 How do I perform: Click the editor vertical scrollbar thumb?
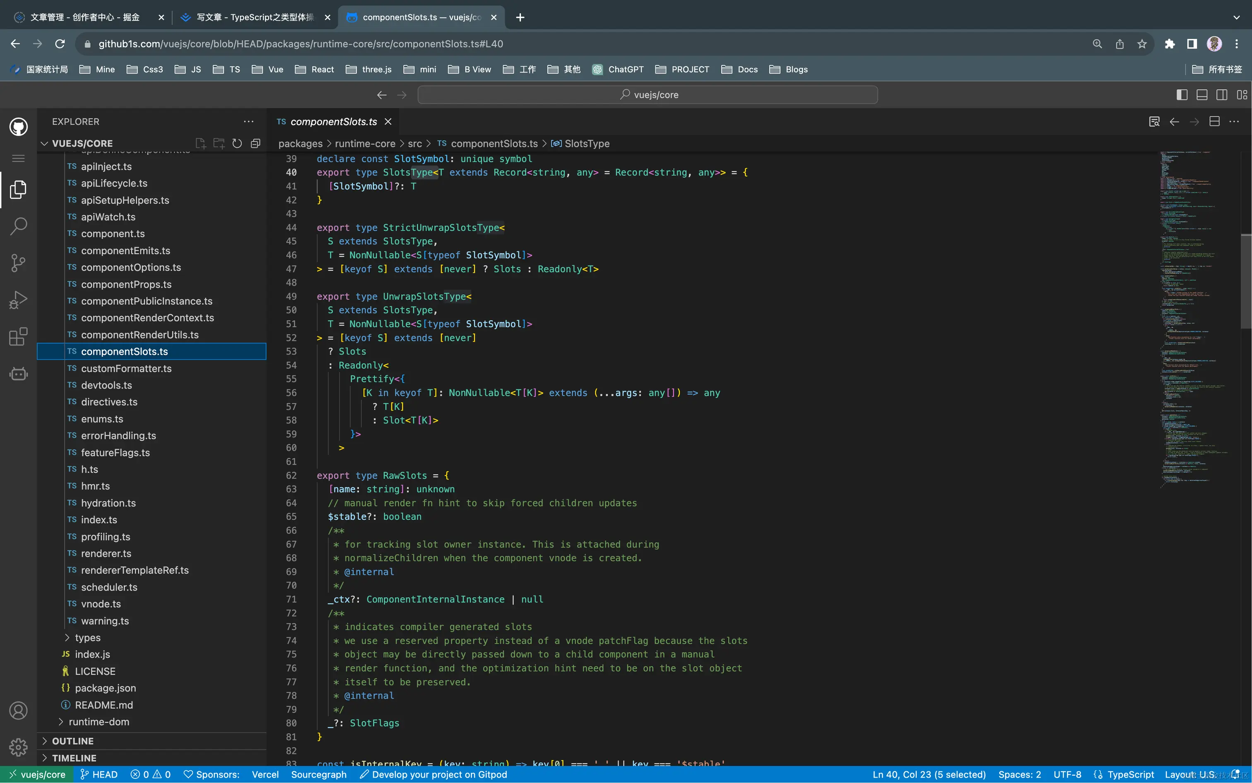[x=1246, y=281]
